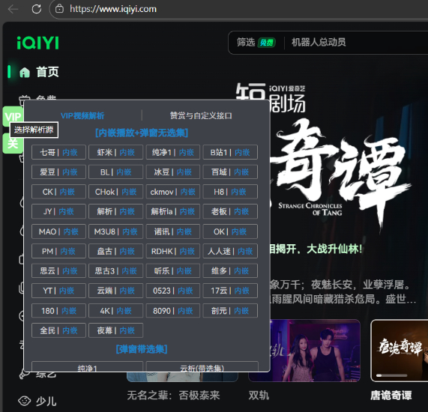
Task: Select 纯净1 内嵌 parse source
Action: pos(173,152)
